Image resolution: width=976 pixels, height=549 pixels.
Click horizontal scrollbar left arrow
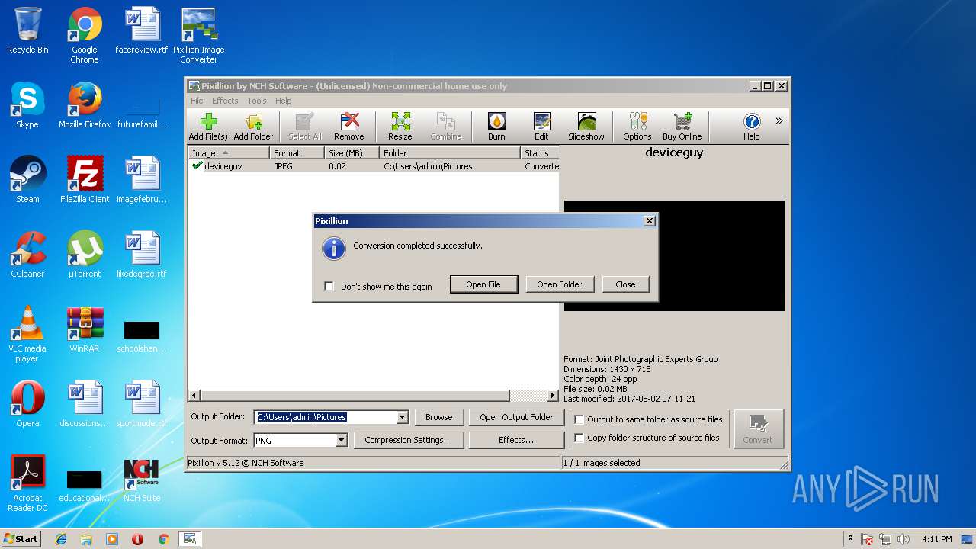click(194, 396)
